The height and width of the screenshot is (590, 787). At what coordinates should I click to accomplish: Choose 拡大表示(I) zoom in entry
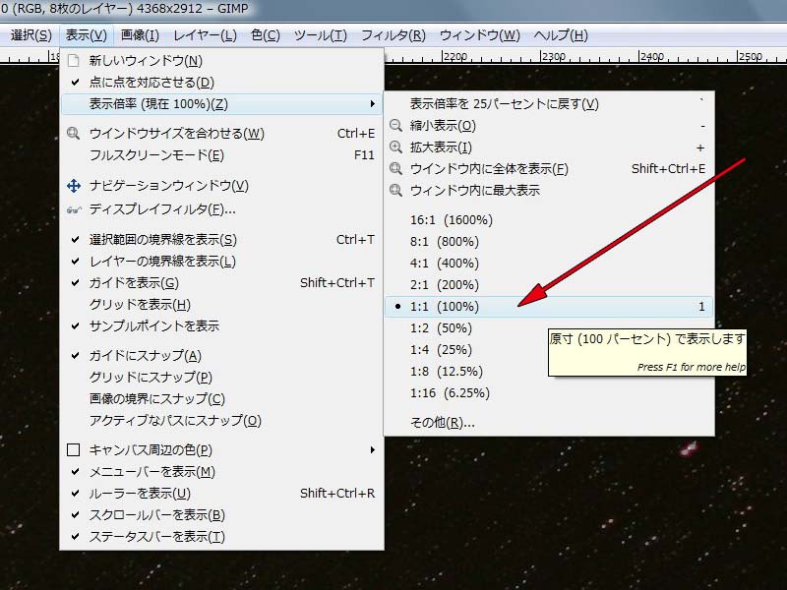pos(549,147)
